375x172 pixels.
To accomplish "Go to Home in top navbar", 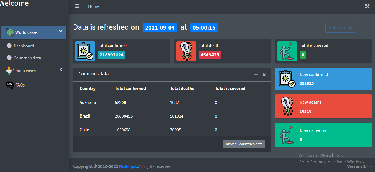I will pyautogui.click(x=94, y=6).
